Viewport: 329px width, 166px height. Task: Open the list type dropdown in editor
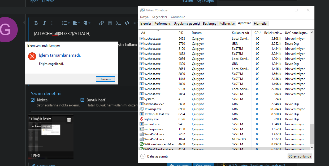click(x=66, y=23)
